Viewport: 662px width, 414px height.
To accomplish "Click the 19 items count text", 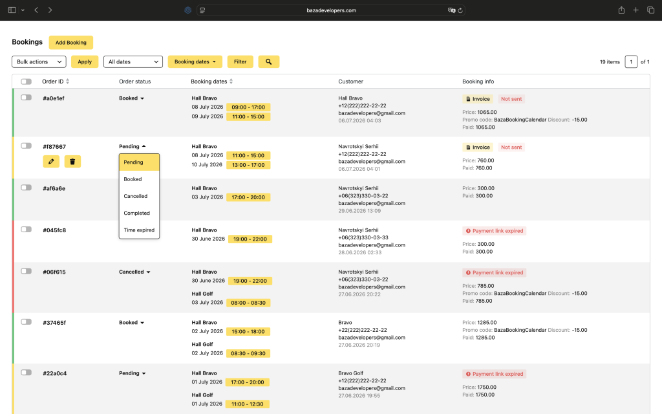I will pyautogui.click(x=610, y=62).
